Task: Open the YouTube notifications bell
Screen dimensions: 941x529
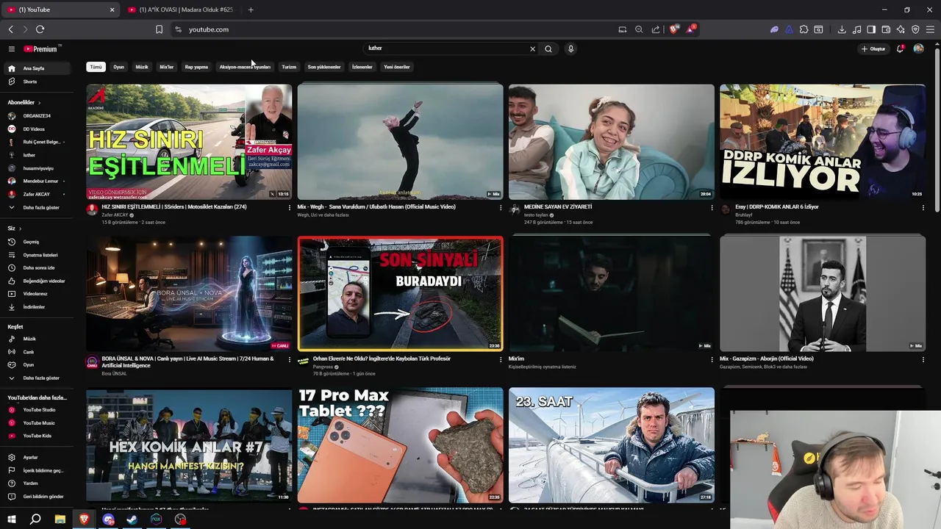Action: click(x=900, y=49)
